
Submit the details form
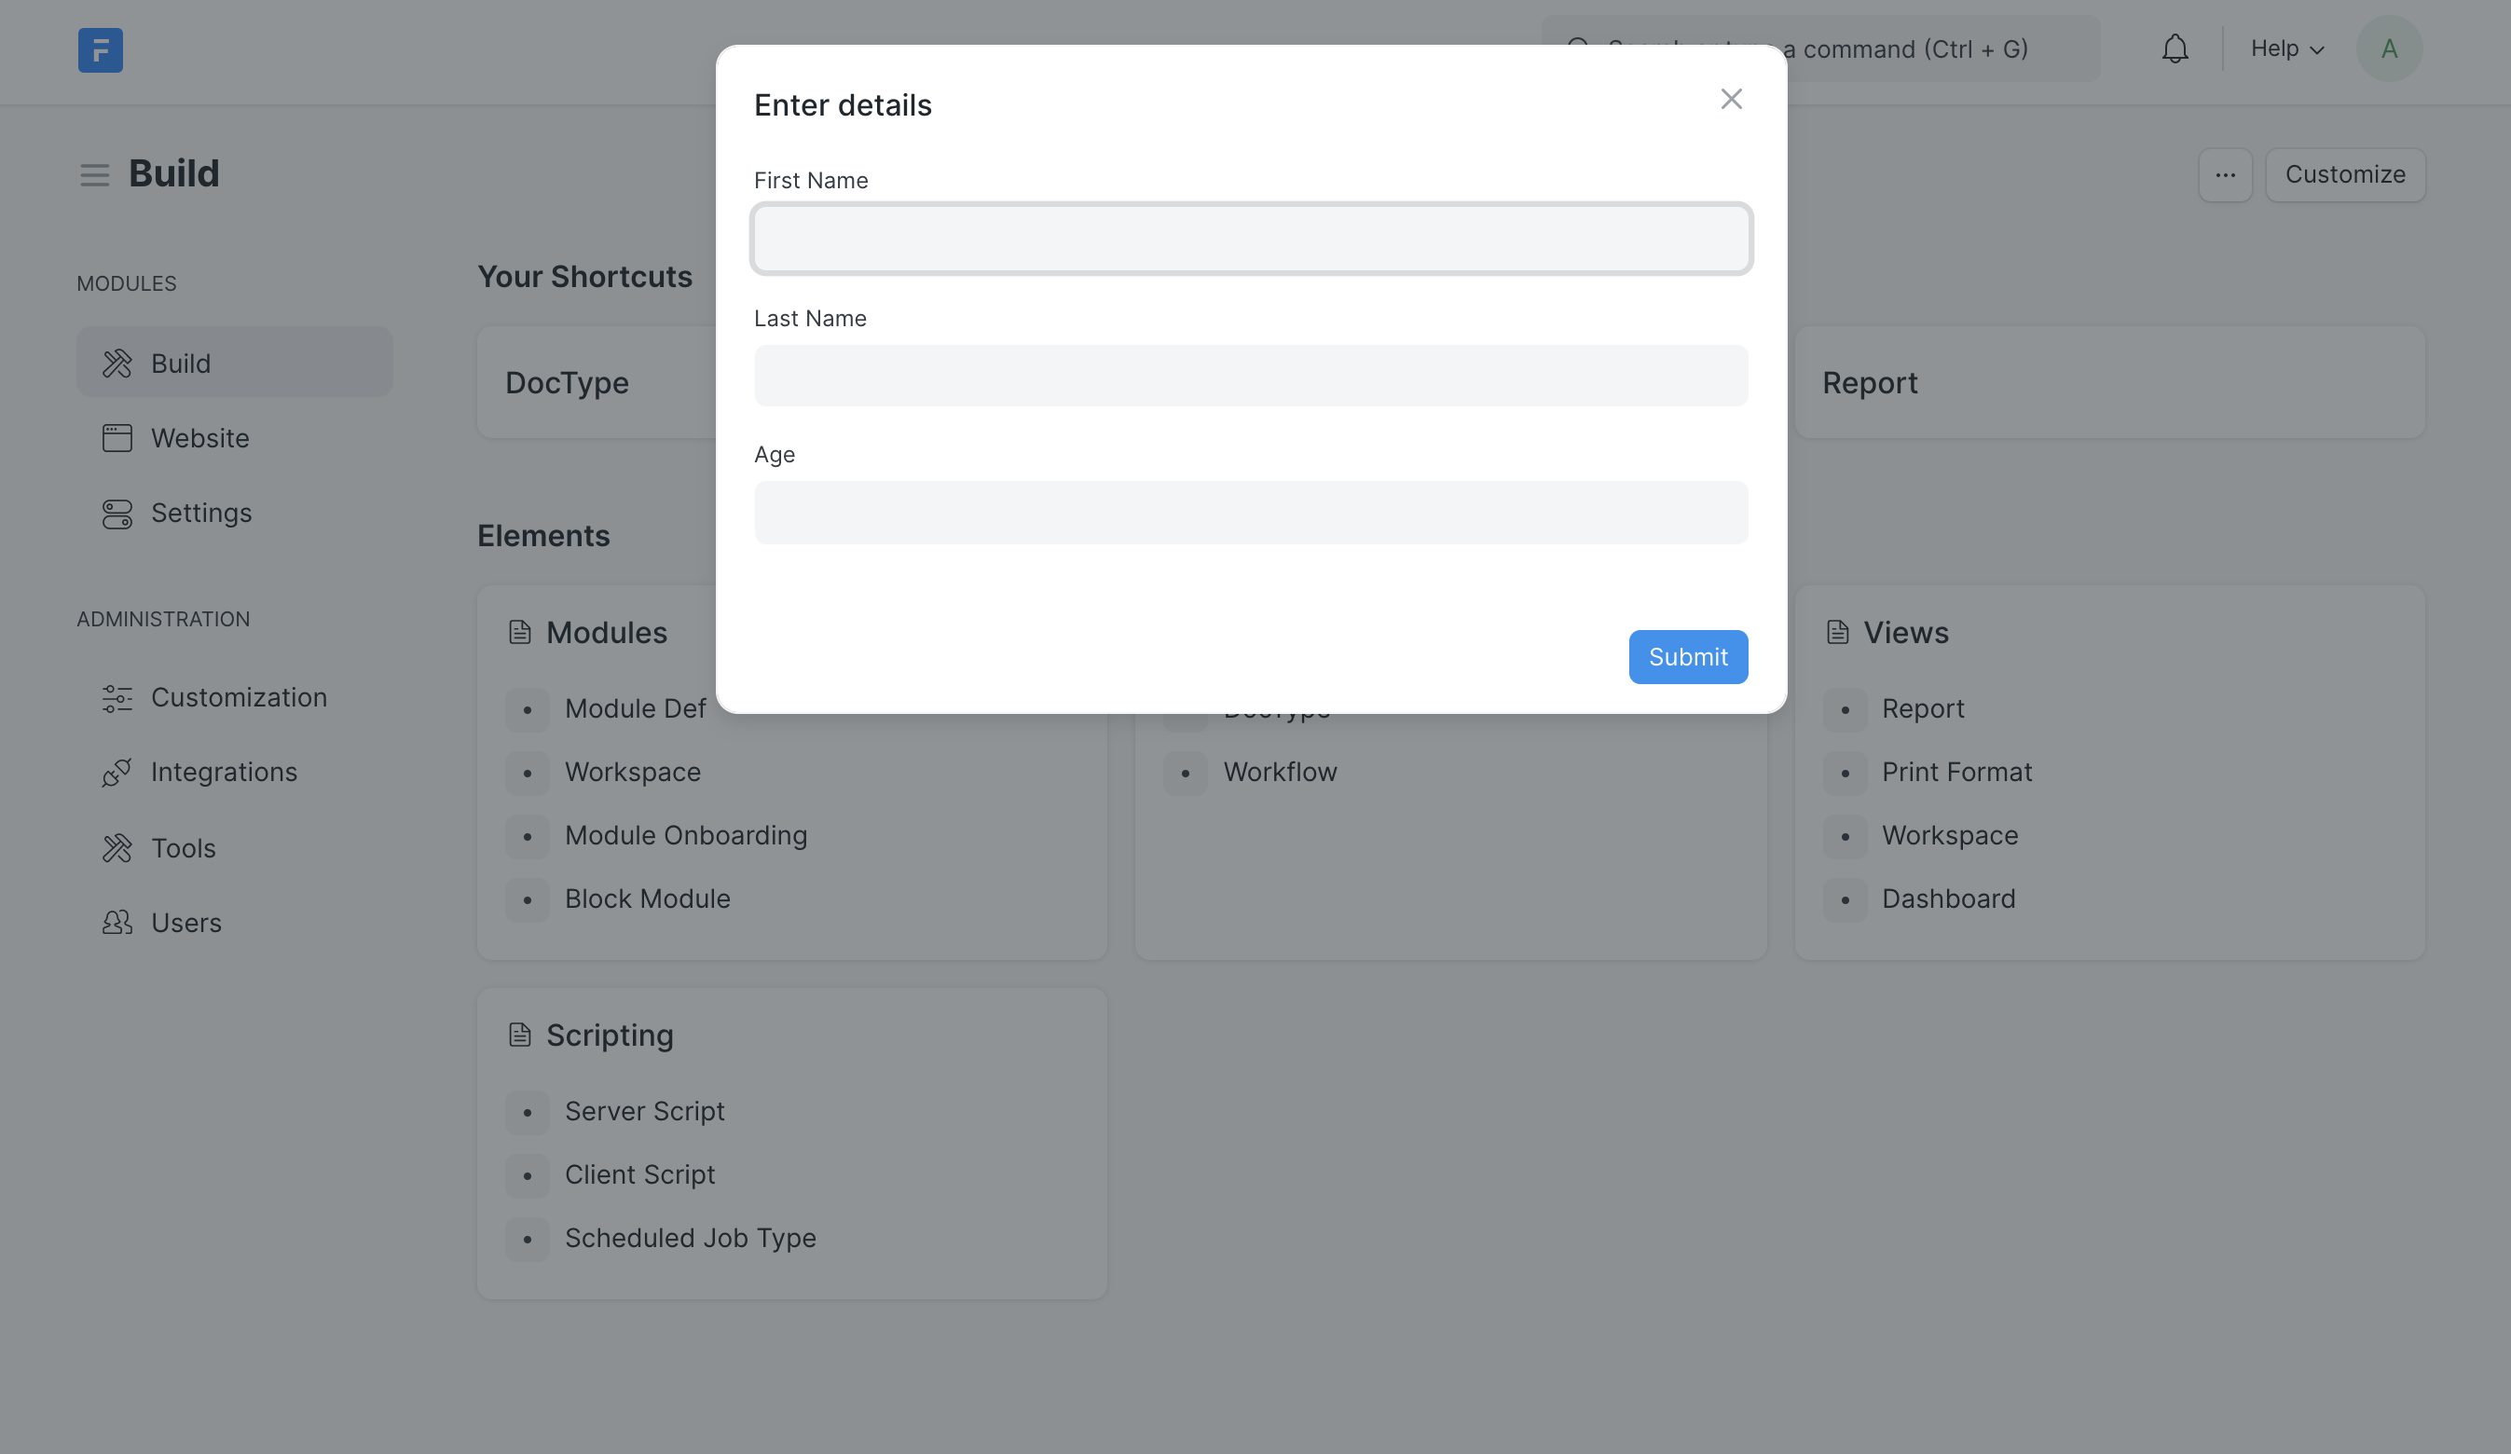(1687, 657)
